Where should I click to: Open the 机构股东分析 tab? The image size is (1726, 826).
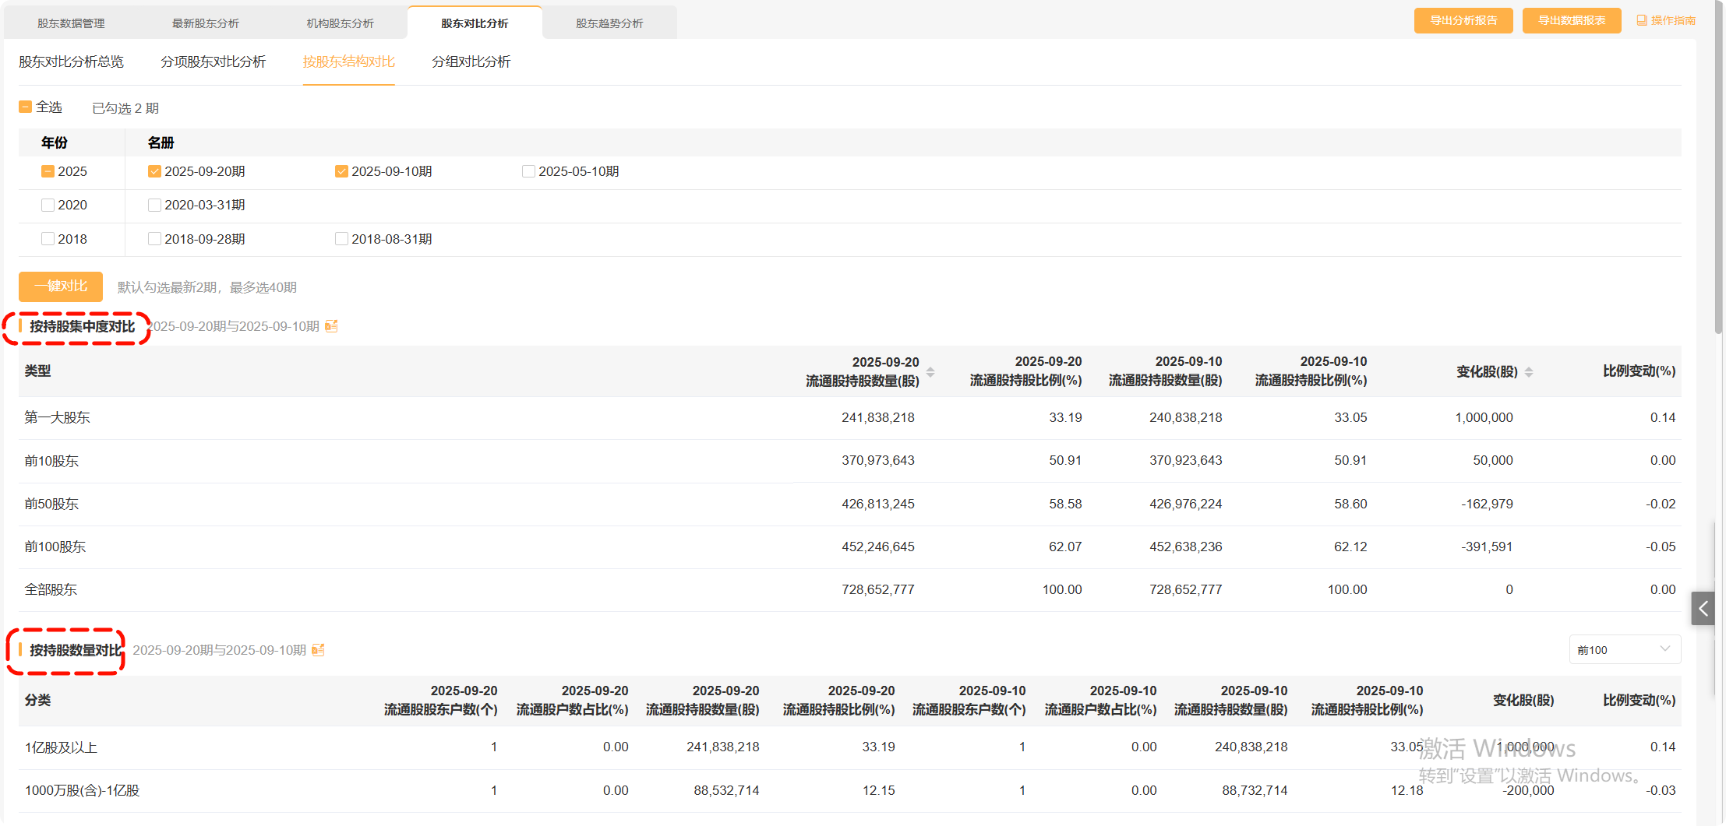[x=340, y=23]
